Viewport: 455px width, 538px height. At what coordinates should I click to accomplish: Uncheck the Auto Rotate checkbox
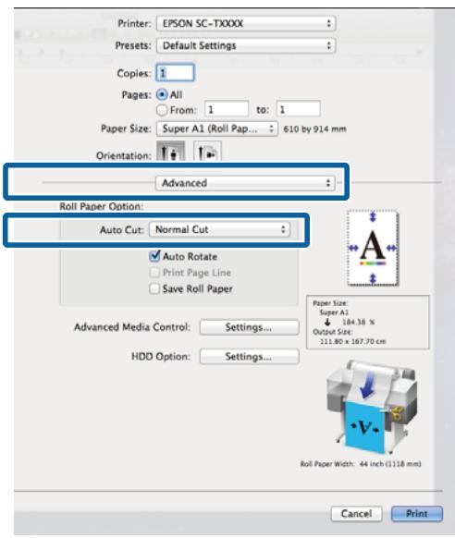coord(154,256)
